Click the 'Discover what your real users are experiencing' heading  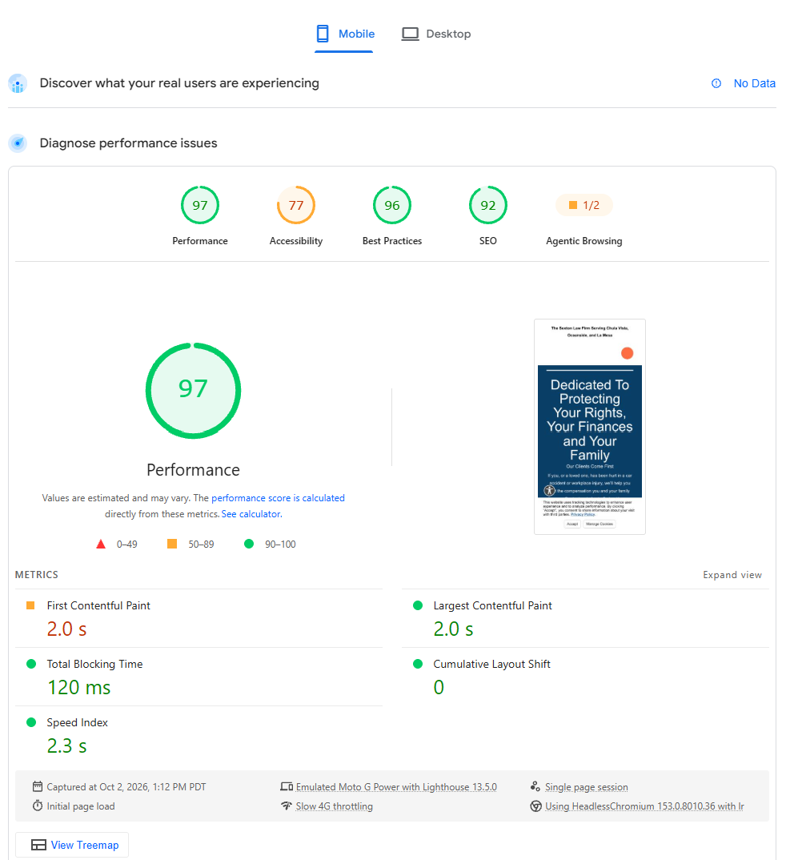click(179, 83)
